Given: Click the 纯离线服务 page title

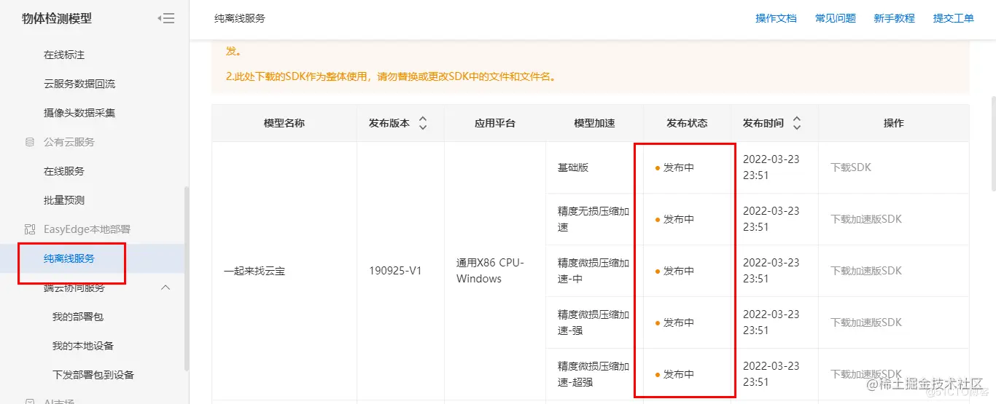Looking at the screenshot, I should (x=240, y=18).
